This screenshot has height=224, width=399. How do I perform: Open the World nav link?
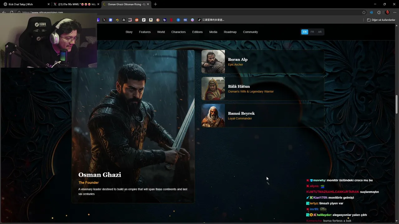tap(161, 32)
